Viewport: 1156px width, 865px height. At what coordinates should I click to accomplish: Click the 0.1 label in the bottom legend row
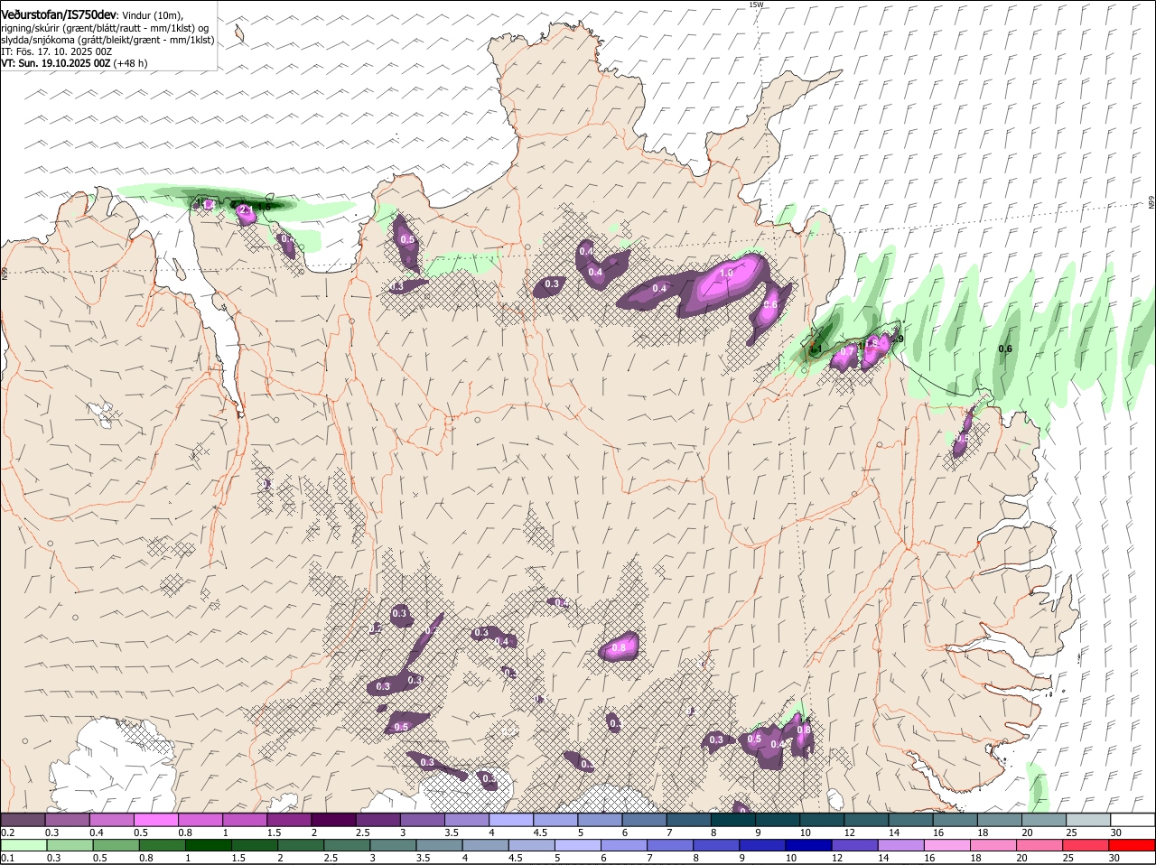pyautogui.click(x=8, y=858)
